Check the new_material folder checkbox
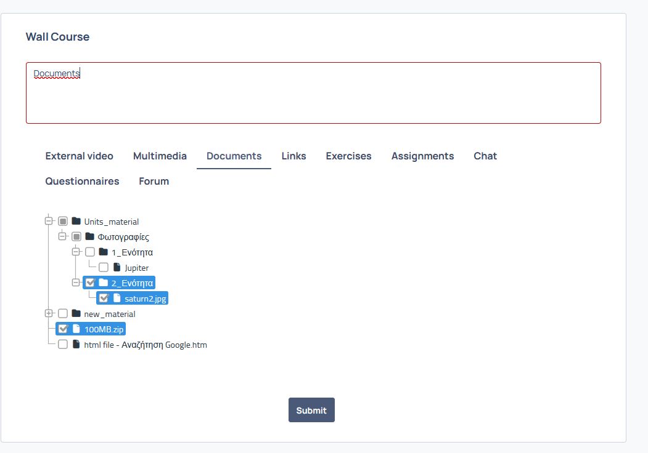 (63, 313)
